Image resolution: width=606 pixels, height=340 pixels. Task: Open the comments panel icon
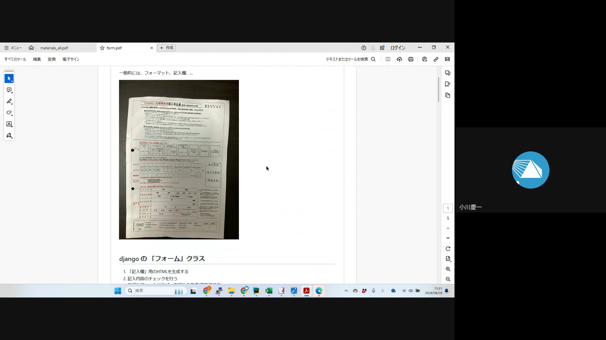[448, 73]
